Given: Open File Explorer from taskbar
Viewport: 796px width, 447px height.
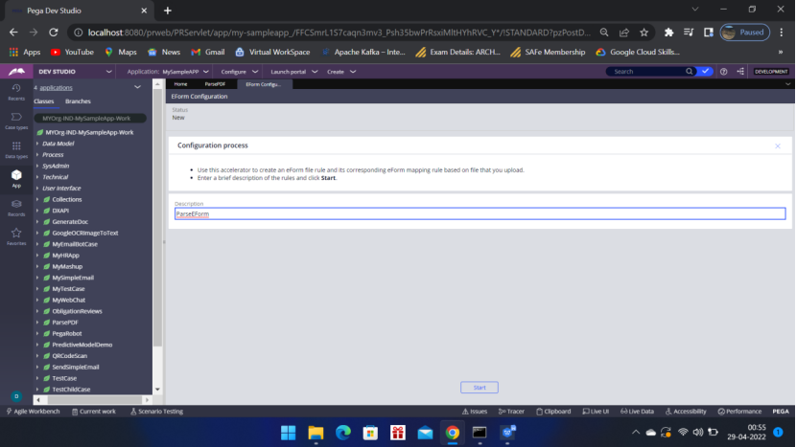Looking at the screenshot, I should coord(316,433).
